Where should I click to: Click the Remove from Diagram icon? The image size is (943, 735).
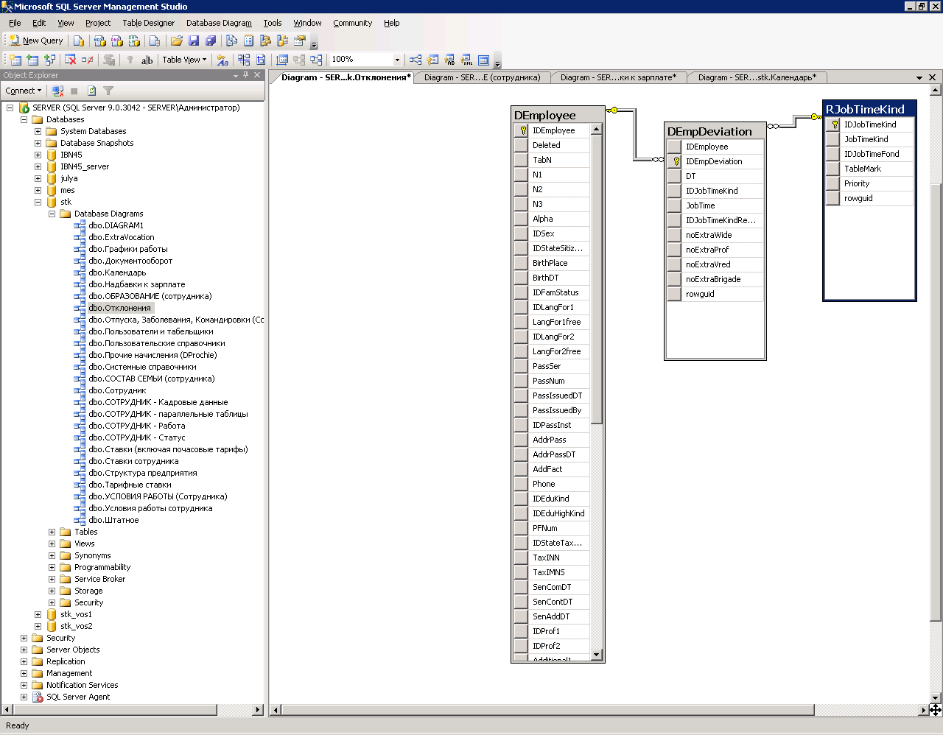88,60
